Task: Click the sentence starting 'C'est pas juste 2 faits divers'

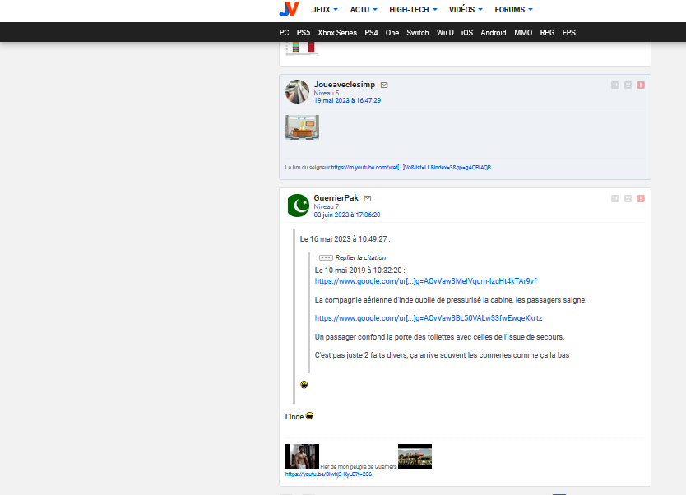Action: [x=442, y=355]
